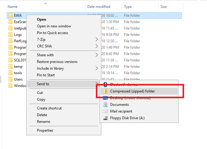Screen dimensions: 207x149
Task: Expand the Include in library submenu arrow
Action: pyautogui.click(x=97, y=68)
